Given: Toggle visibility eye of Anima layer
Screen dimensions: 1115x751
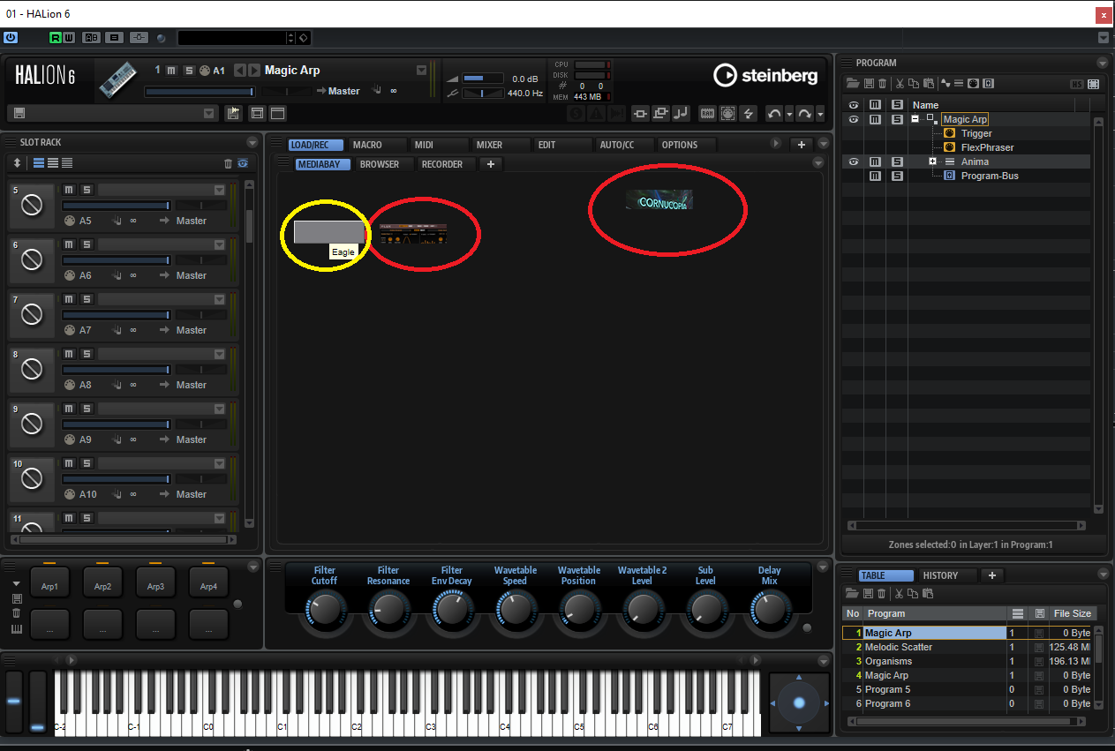Looking at the screenshot, I should tap(854, 161).
